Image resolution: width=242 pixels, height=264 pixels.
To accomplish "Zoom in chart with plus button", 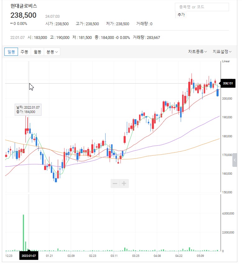I will pos(124,183).
